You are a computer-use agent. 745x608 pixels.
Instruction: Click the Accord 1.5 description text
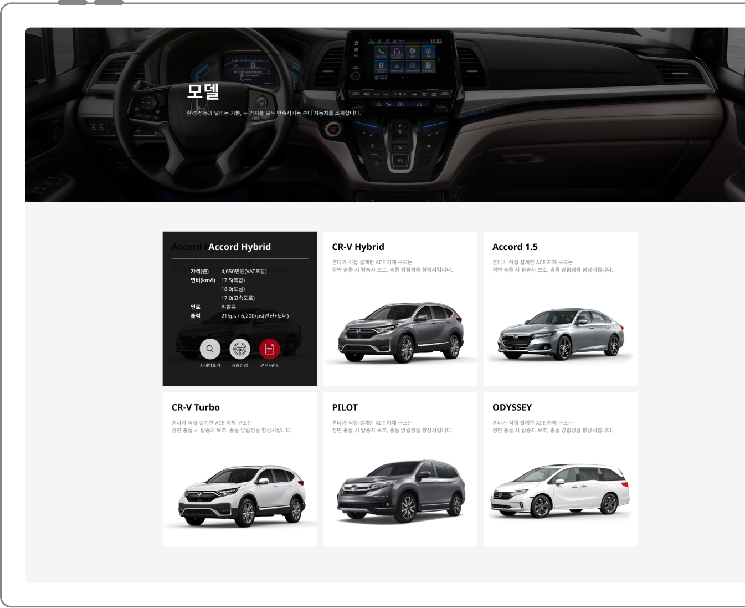[553, 266]
